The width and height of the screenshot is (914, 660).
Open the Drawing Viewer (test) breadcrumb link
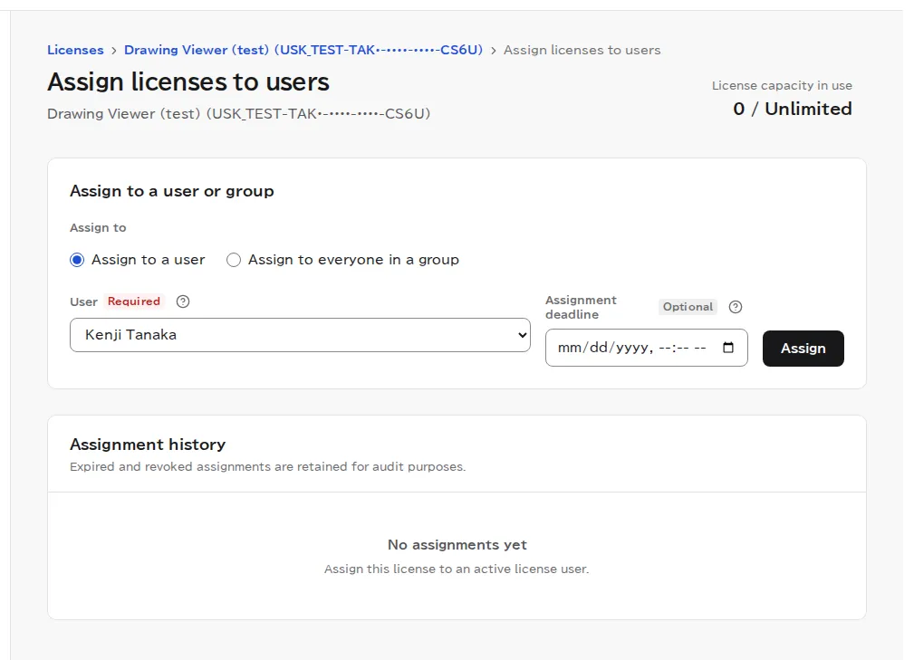point(303,50)
